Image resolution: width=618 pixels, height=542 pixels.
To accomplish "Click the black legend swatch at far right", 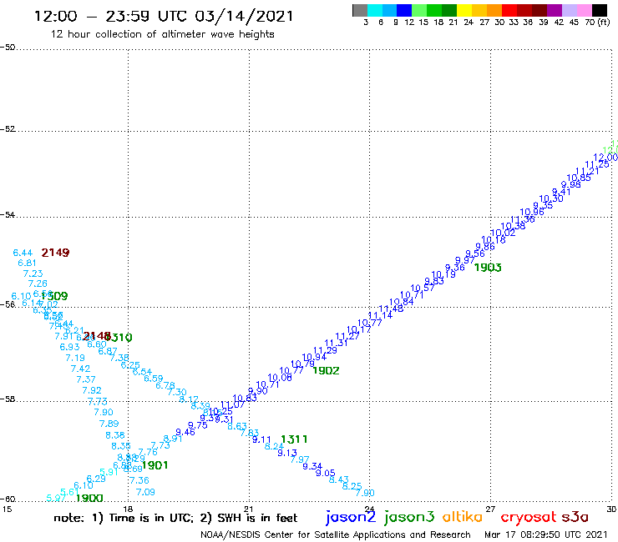I will click(x=599, y=10).
